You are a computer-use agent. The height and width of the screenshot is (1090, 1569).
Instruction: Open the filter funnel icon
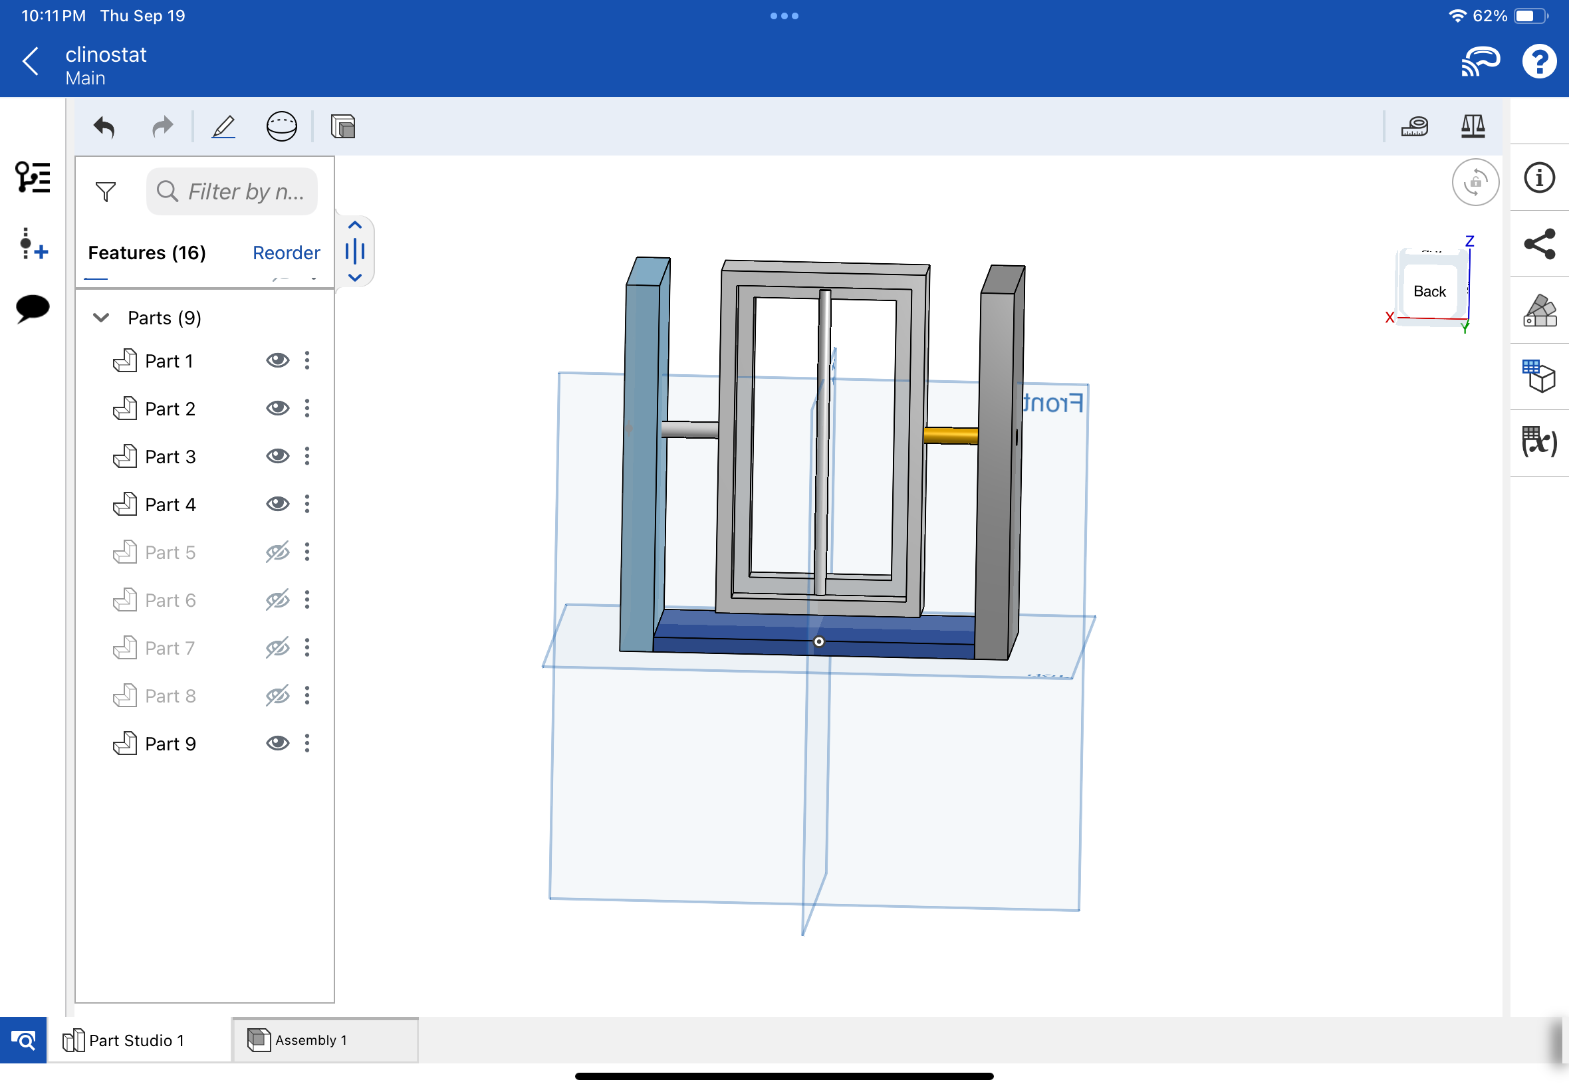pos(106,192)
